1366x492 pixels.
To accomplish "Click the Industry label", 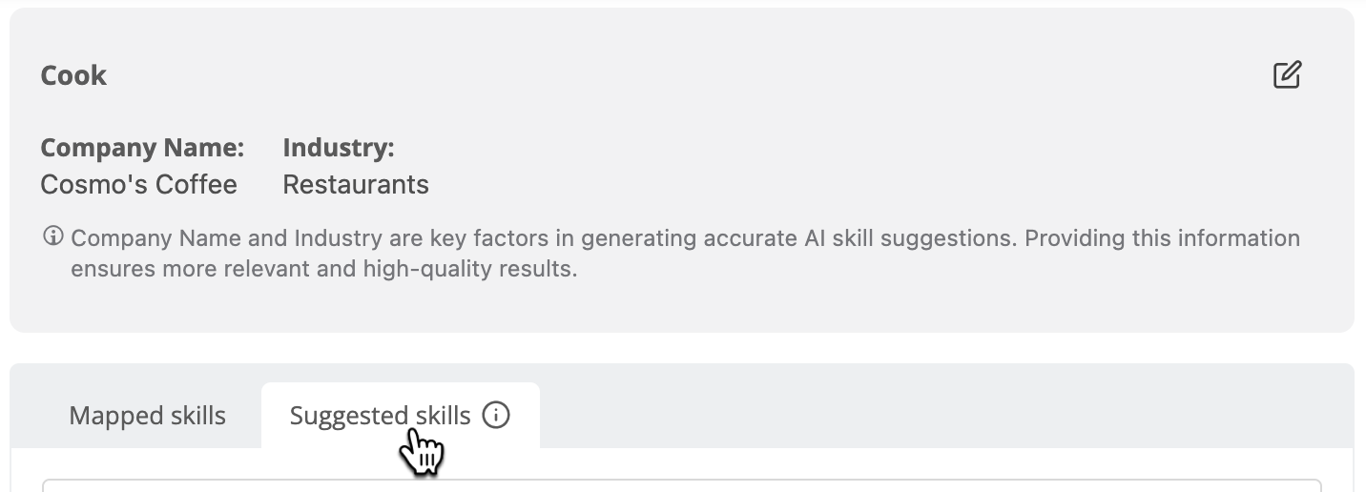I will (339, 148).
